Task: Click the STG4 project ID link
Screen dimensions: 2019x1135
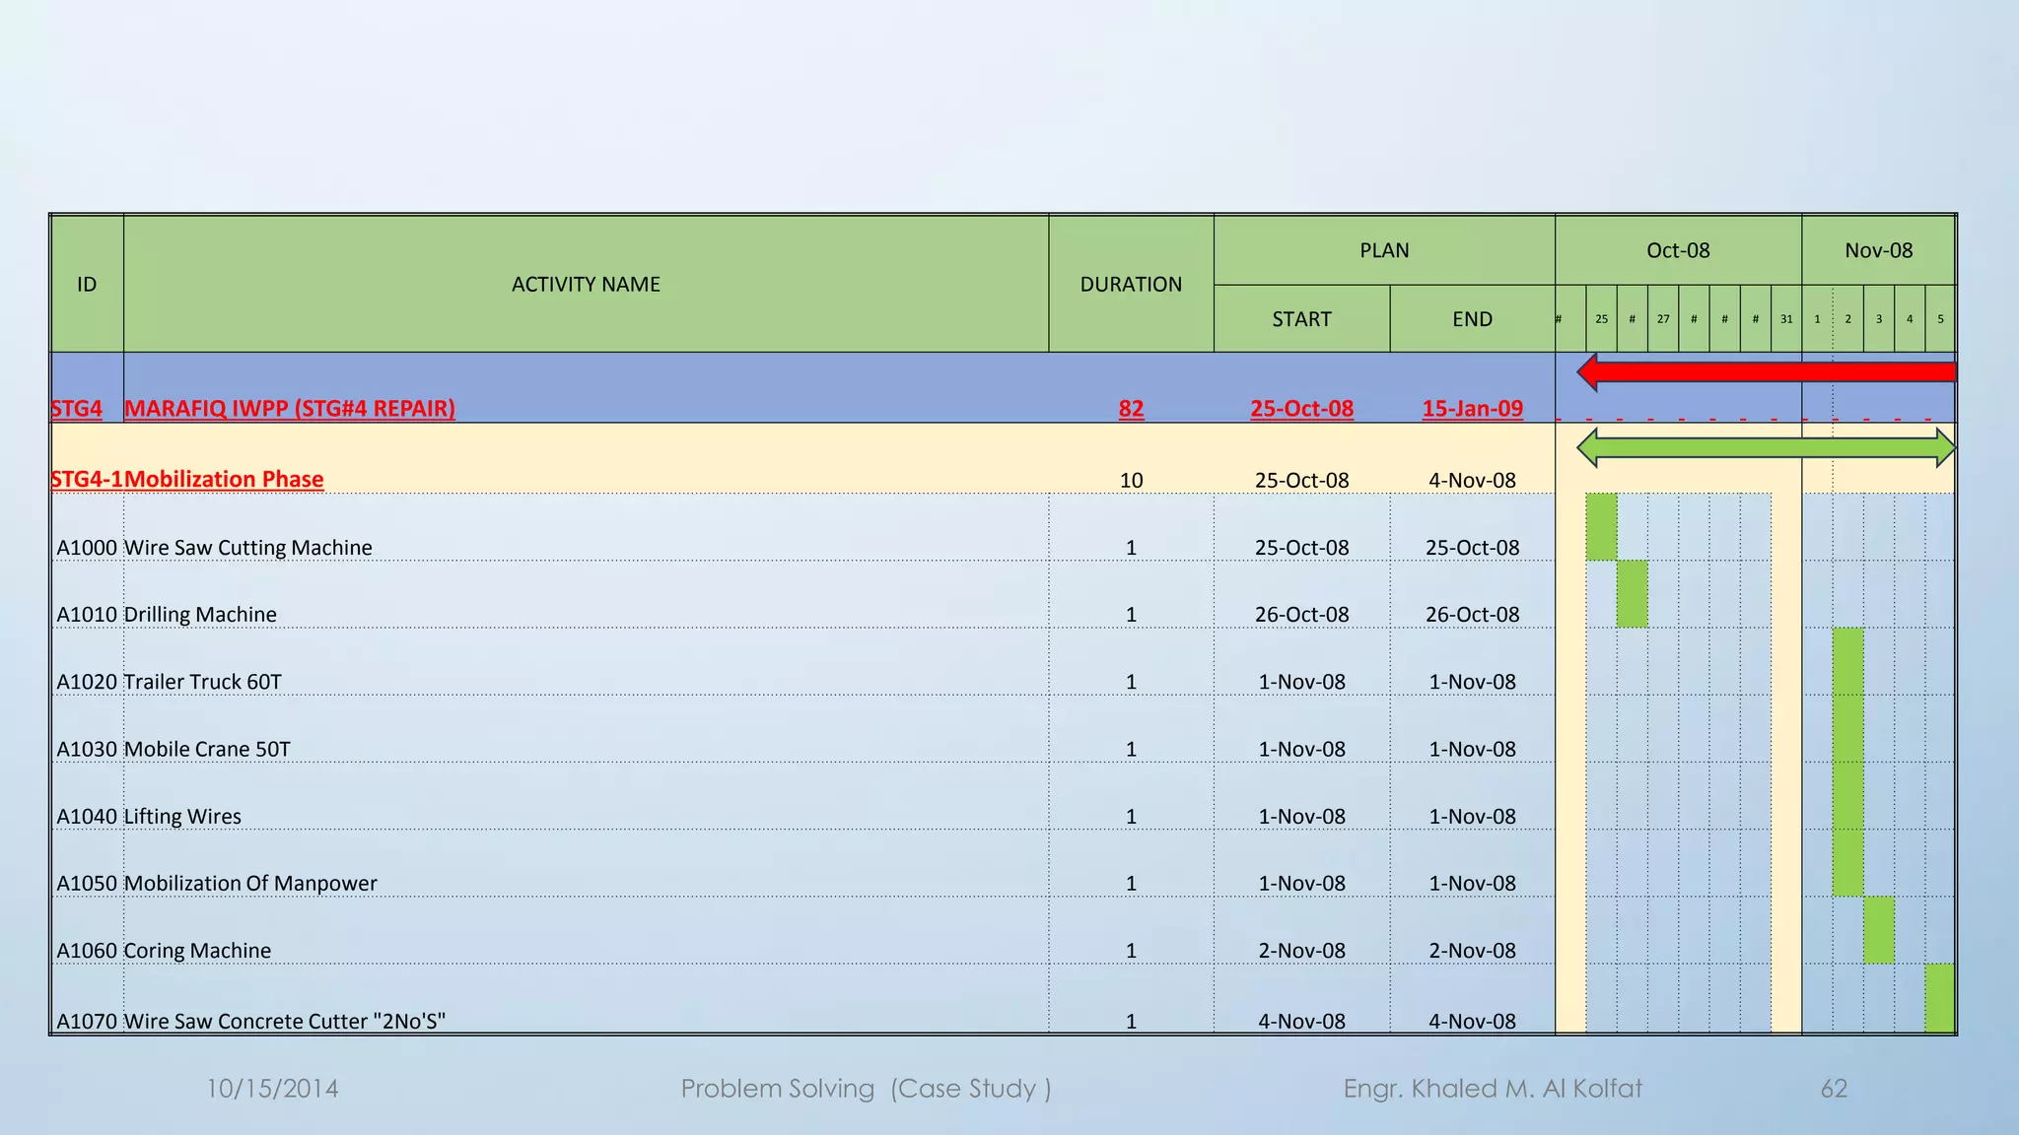Action: 77,408
